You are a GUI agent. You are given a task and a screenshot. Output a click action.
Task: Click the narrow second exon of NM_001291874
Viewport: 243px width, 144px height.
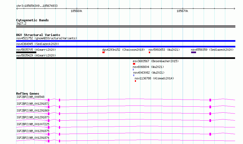click(x=60, y=141)
